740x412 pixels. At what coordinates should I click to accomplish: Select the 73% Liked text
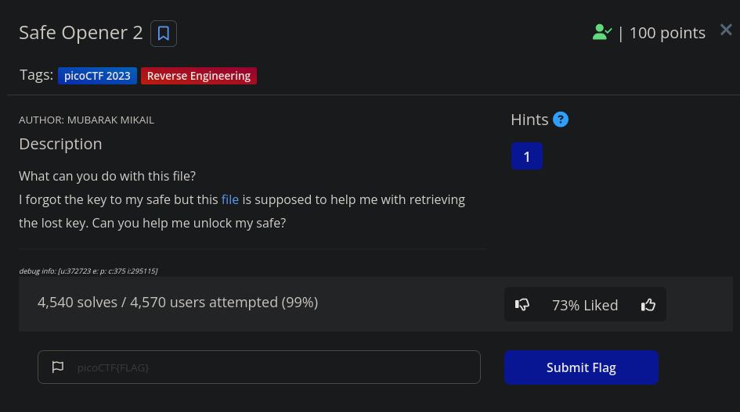click(x=585, y=305)
